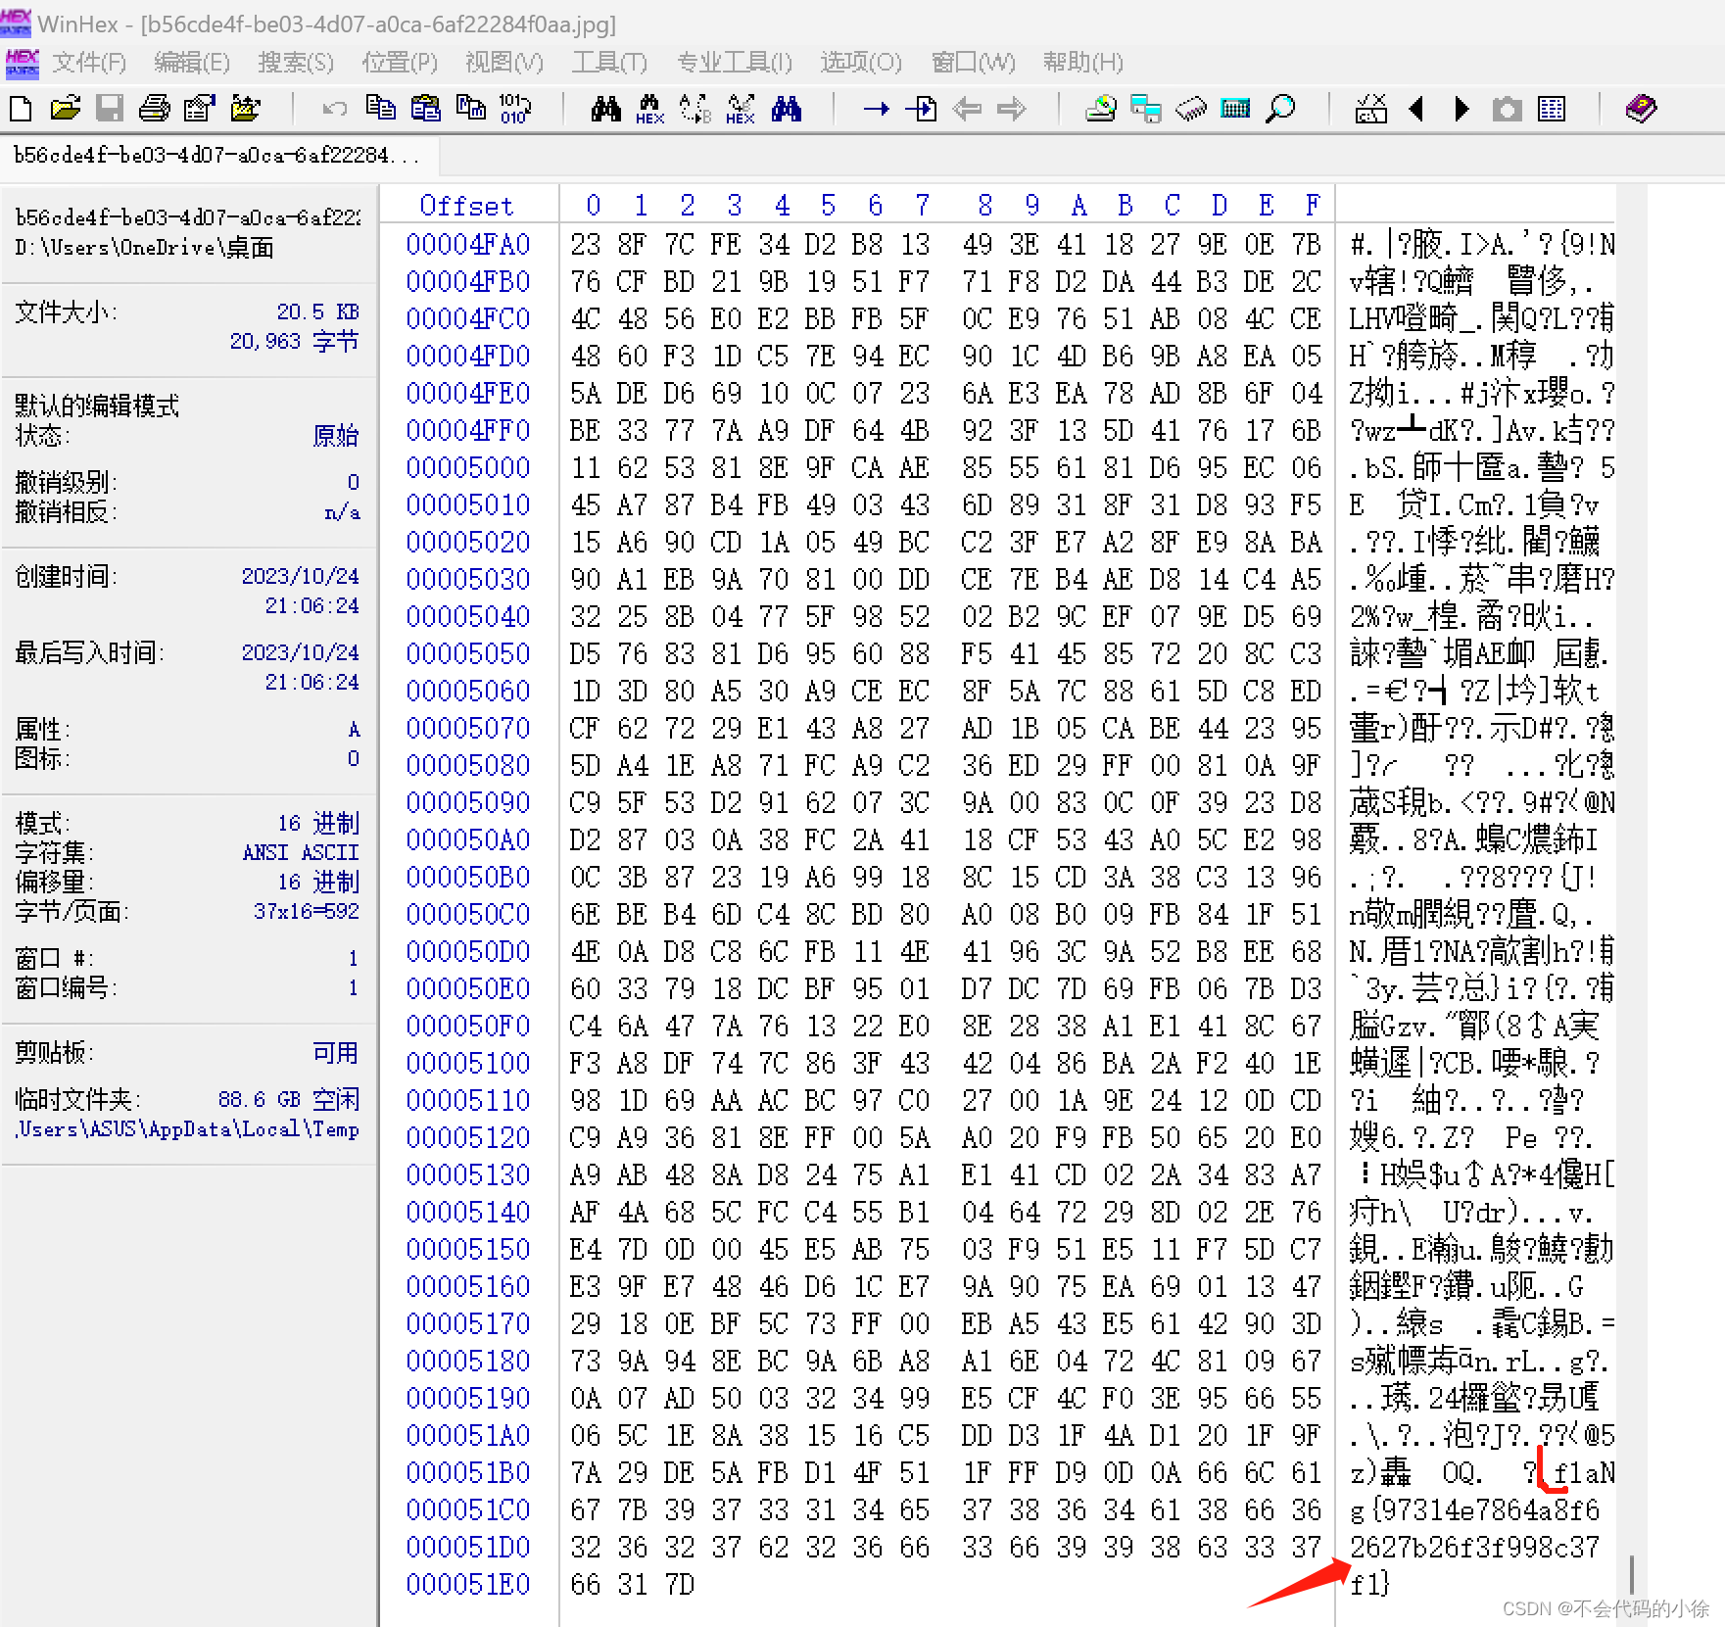Click the Save diskette icon
Viewport: 1725px width, 1627px height.
[110, 108]
